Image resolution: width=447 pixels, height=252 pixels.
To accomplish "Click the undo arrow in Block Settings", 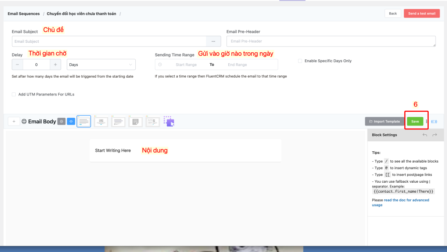I will click(425, 135).
